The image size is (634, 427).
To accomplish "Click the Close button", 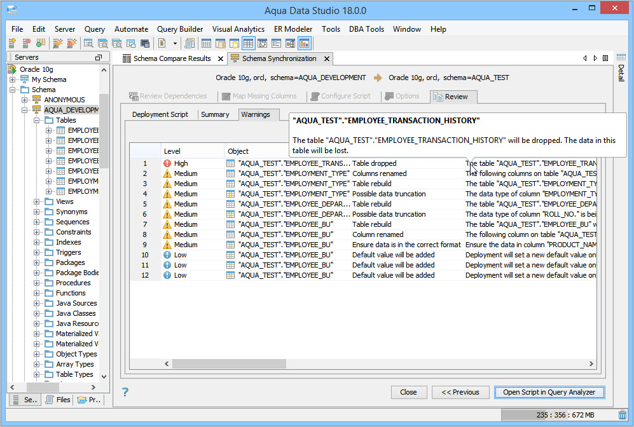I will [x=409, y=392].
